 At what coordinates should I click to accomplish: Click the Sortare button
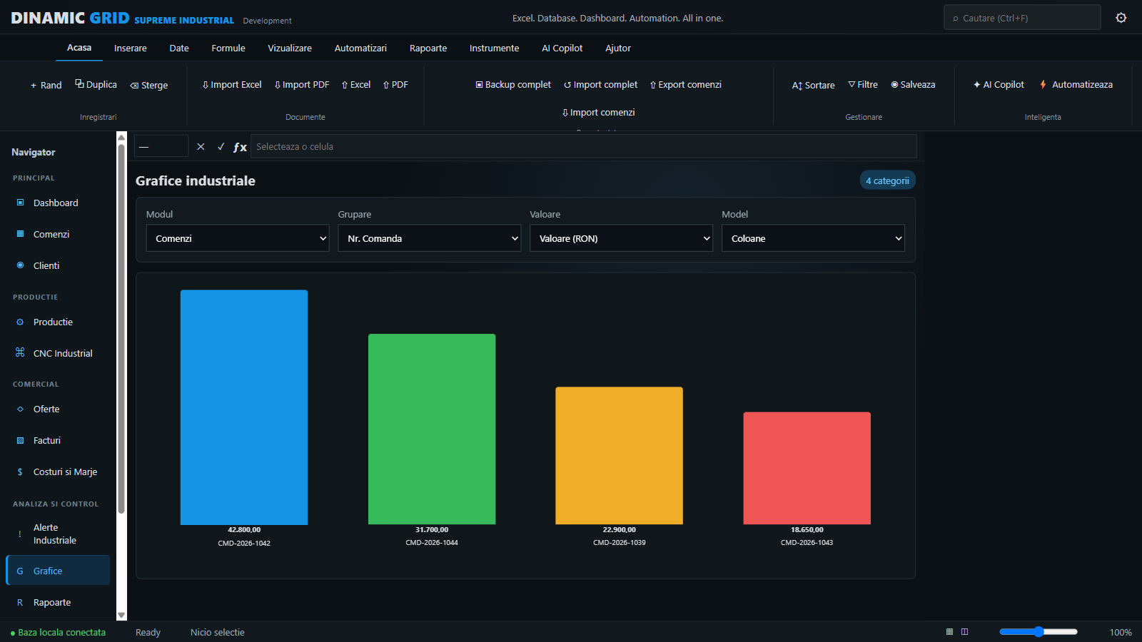[x=813, y=85]
